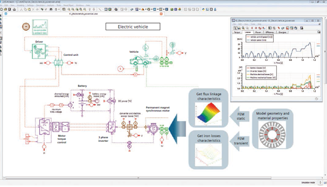Viewport: 327px width, 187px height.
Task: Open dropdown arrow beside the orange triangle toolbar icon
Action: point(146,9)
